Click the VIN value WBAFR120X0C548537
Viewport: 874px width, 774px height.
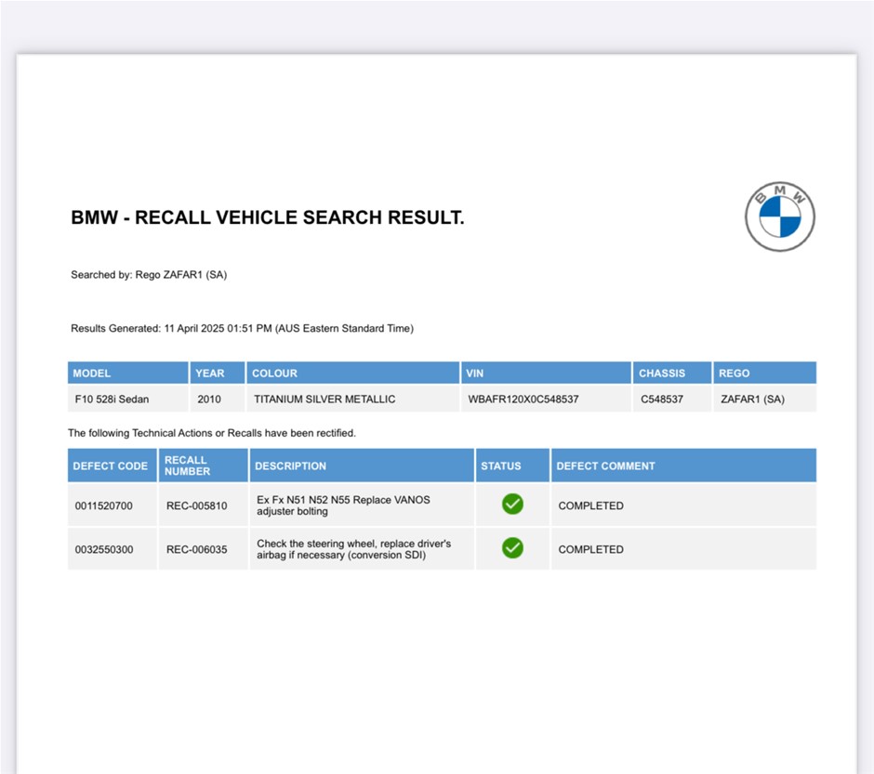pos(523,400)
